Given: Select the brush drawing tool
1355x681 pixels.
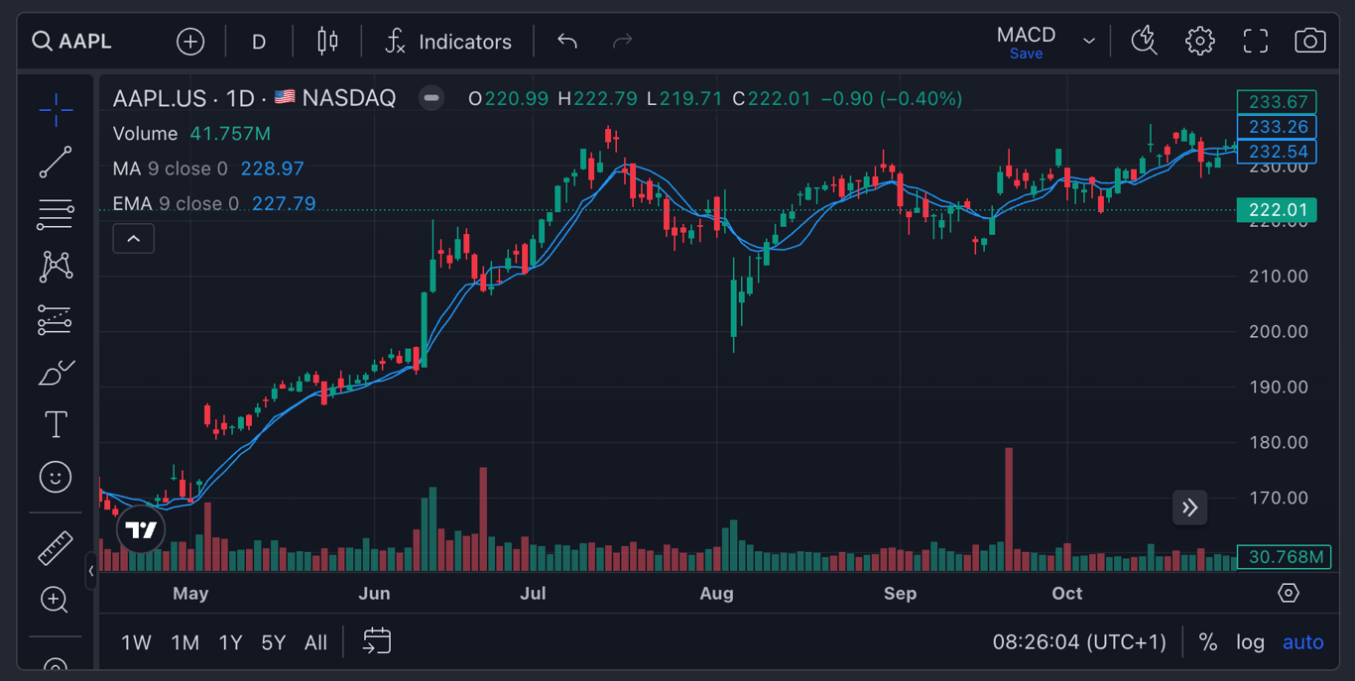Looking at the screenshot, I should pos(56,373).
